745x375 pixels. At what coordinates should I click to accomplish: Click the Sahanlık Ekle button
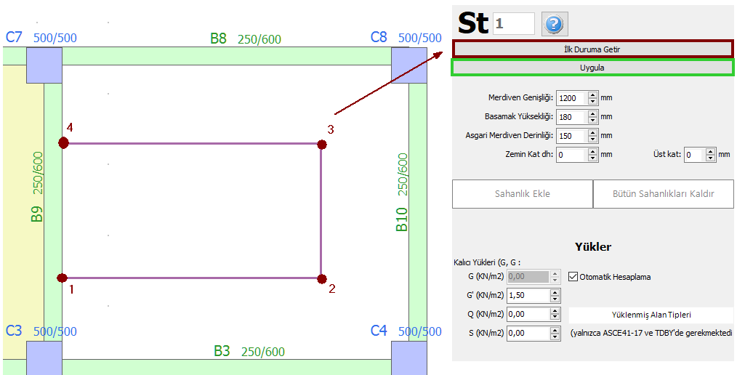(522, 194)
